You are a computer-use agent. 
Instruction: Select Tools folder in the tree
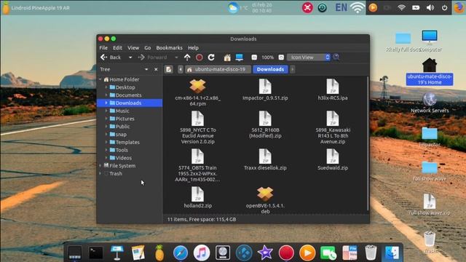122,150
